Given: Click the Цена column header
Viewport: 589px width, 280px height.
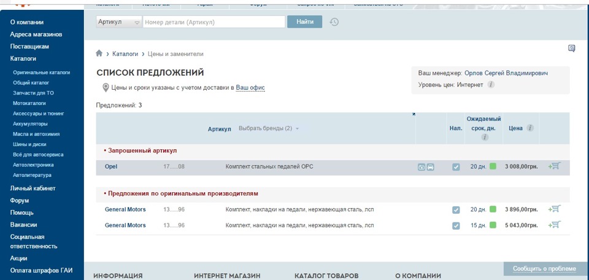Looking at the screenshot, I should point(515,128).
